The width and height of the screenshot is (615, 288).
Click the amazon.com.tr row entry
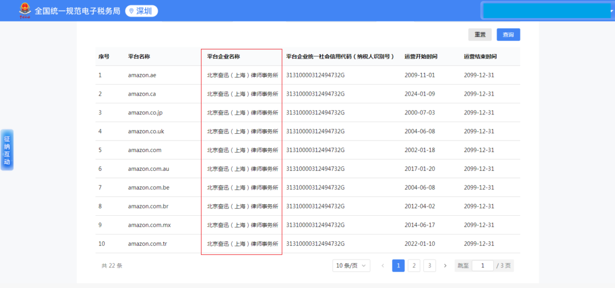148,244
